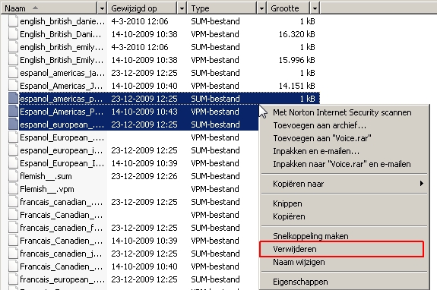This screenshot has height=290, width=437.
Task: Click file icon of English_British_Emily… VPM file
Action: click(x=13, y=60)
